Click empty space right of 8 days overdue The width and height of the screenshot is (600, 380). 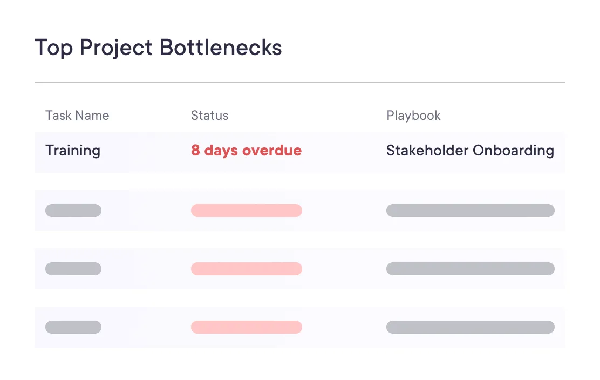[x=343, y=152]
